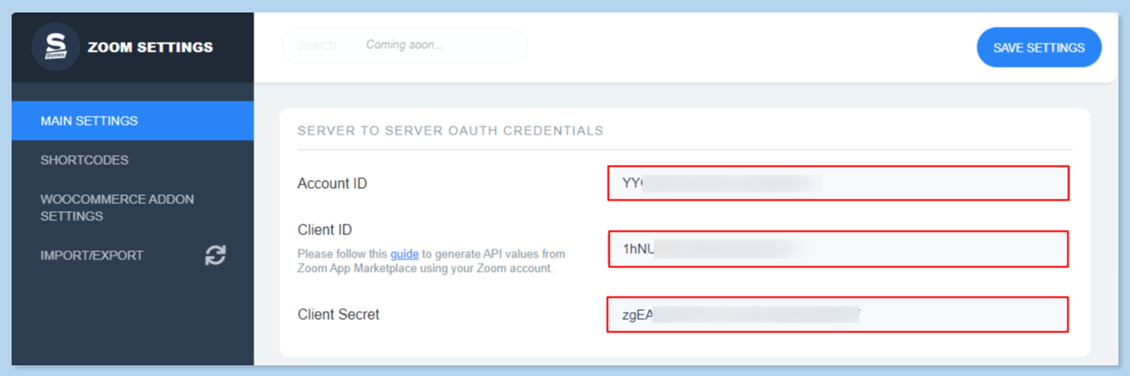Click the Zoom Settings title text

click(150, 47)
